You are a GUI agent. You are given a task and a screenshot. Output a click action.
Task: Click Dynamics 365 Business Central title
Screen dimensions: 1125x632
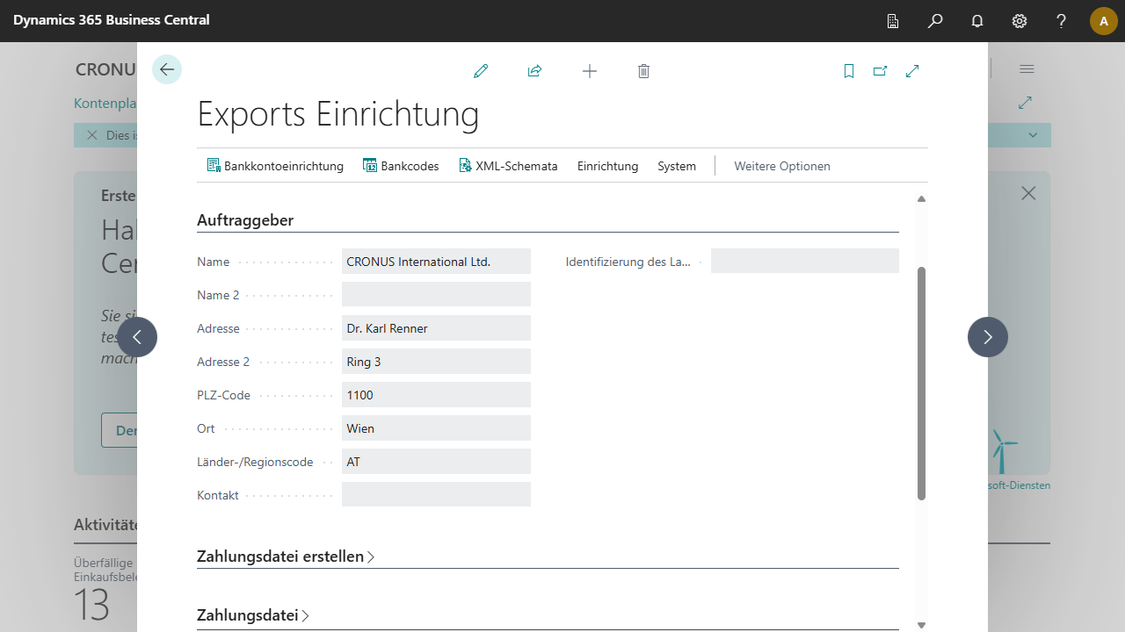pos(112,19)
